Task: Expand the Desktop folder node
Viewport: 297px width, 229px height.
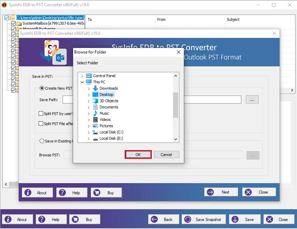Action: (x=89, y=95)
